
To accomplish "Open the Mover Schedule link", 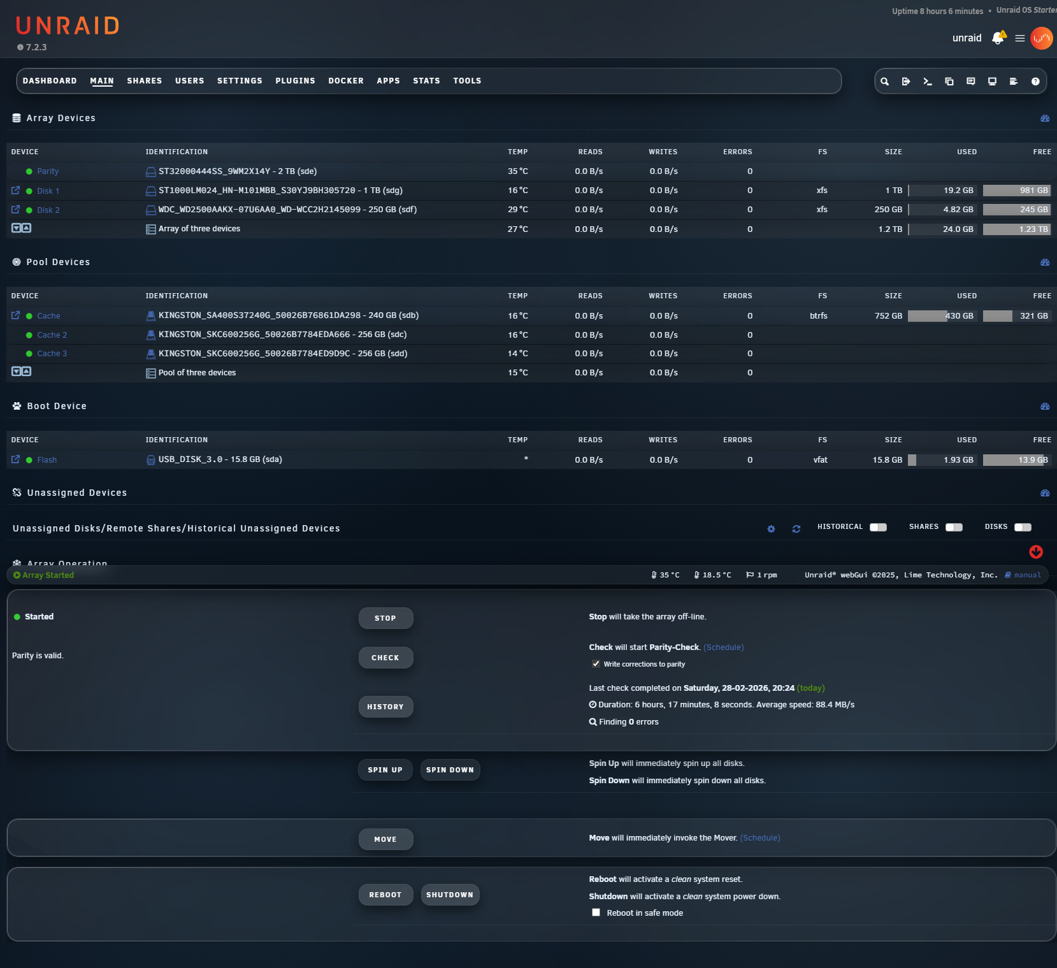I will [760, 838].
